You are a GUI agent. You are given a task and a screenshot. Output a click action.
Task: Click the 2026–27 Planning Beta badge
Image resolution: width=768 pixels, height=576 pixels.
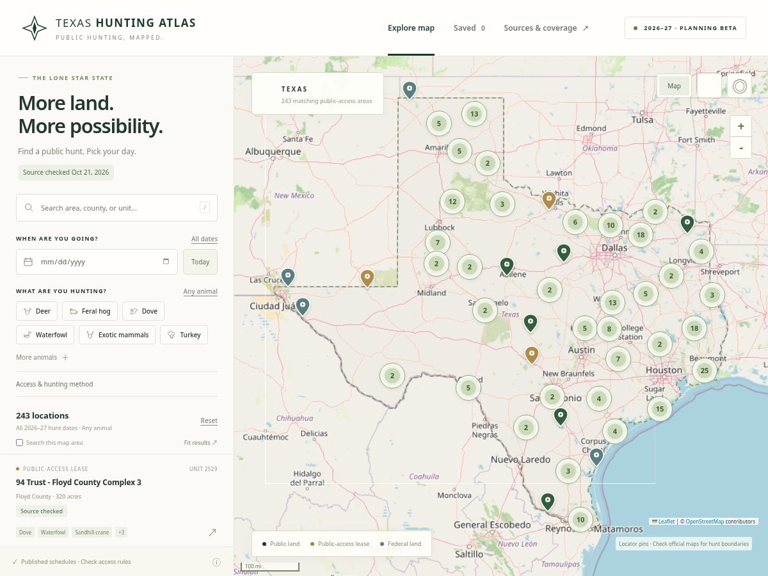point(685,28)
